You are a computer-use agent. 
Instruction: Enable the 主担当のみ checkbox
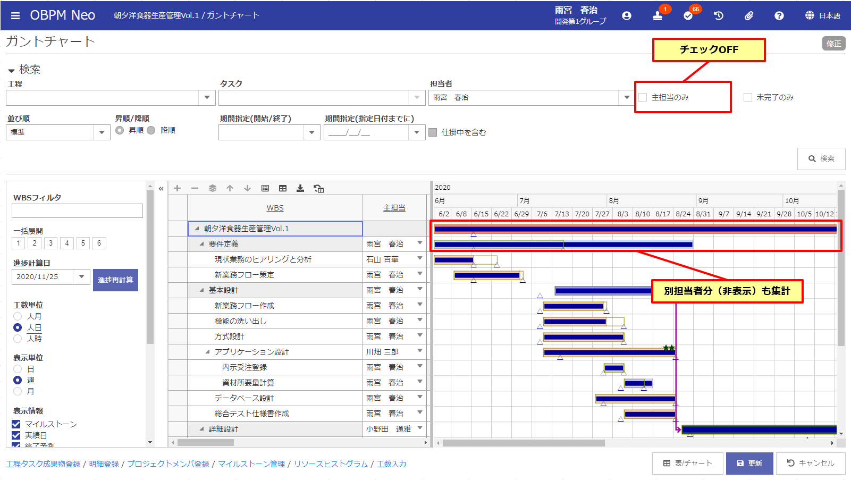643,97
